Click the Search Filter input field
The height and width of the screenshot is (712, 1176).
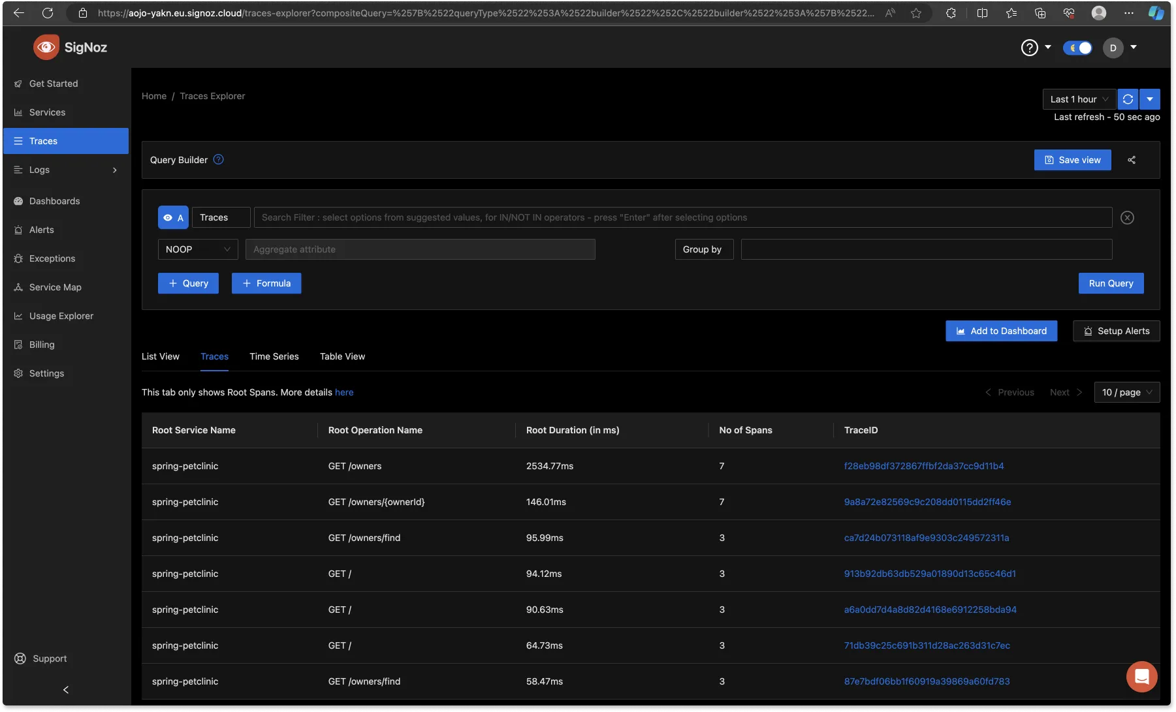point(683,217)
